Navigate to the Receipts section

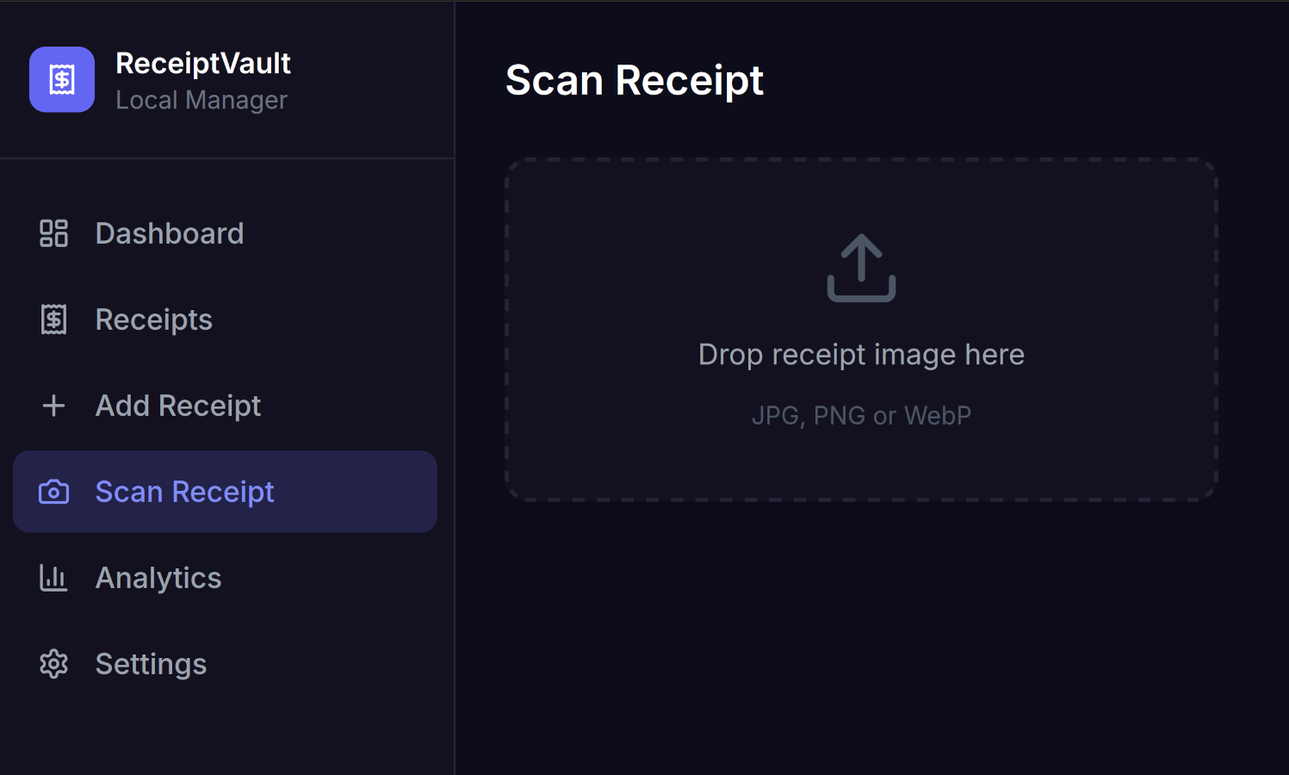click(x=153, y=319)
